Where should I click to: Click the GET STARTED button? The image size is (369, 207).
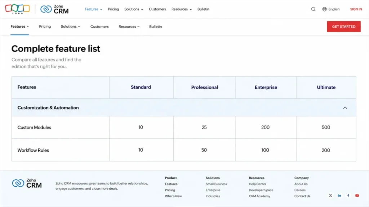pyautogui.click(x=343, y=27)
